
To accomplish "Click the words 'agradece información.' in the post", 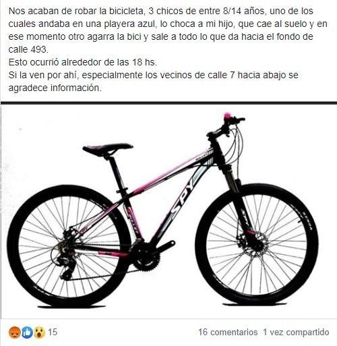I will pos(55,88).
